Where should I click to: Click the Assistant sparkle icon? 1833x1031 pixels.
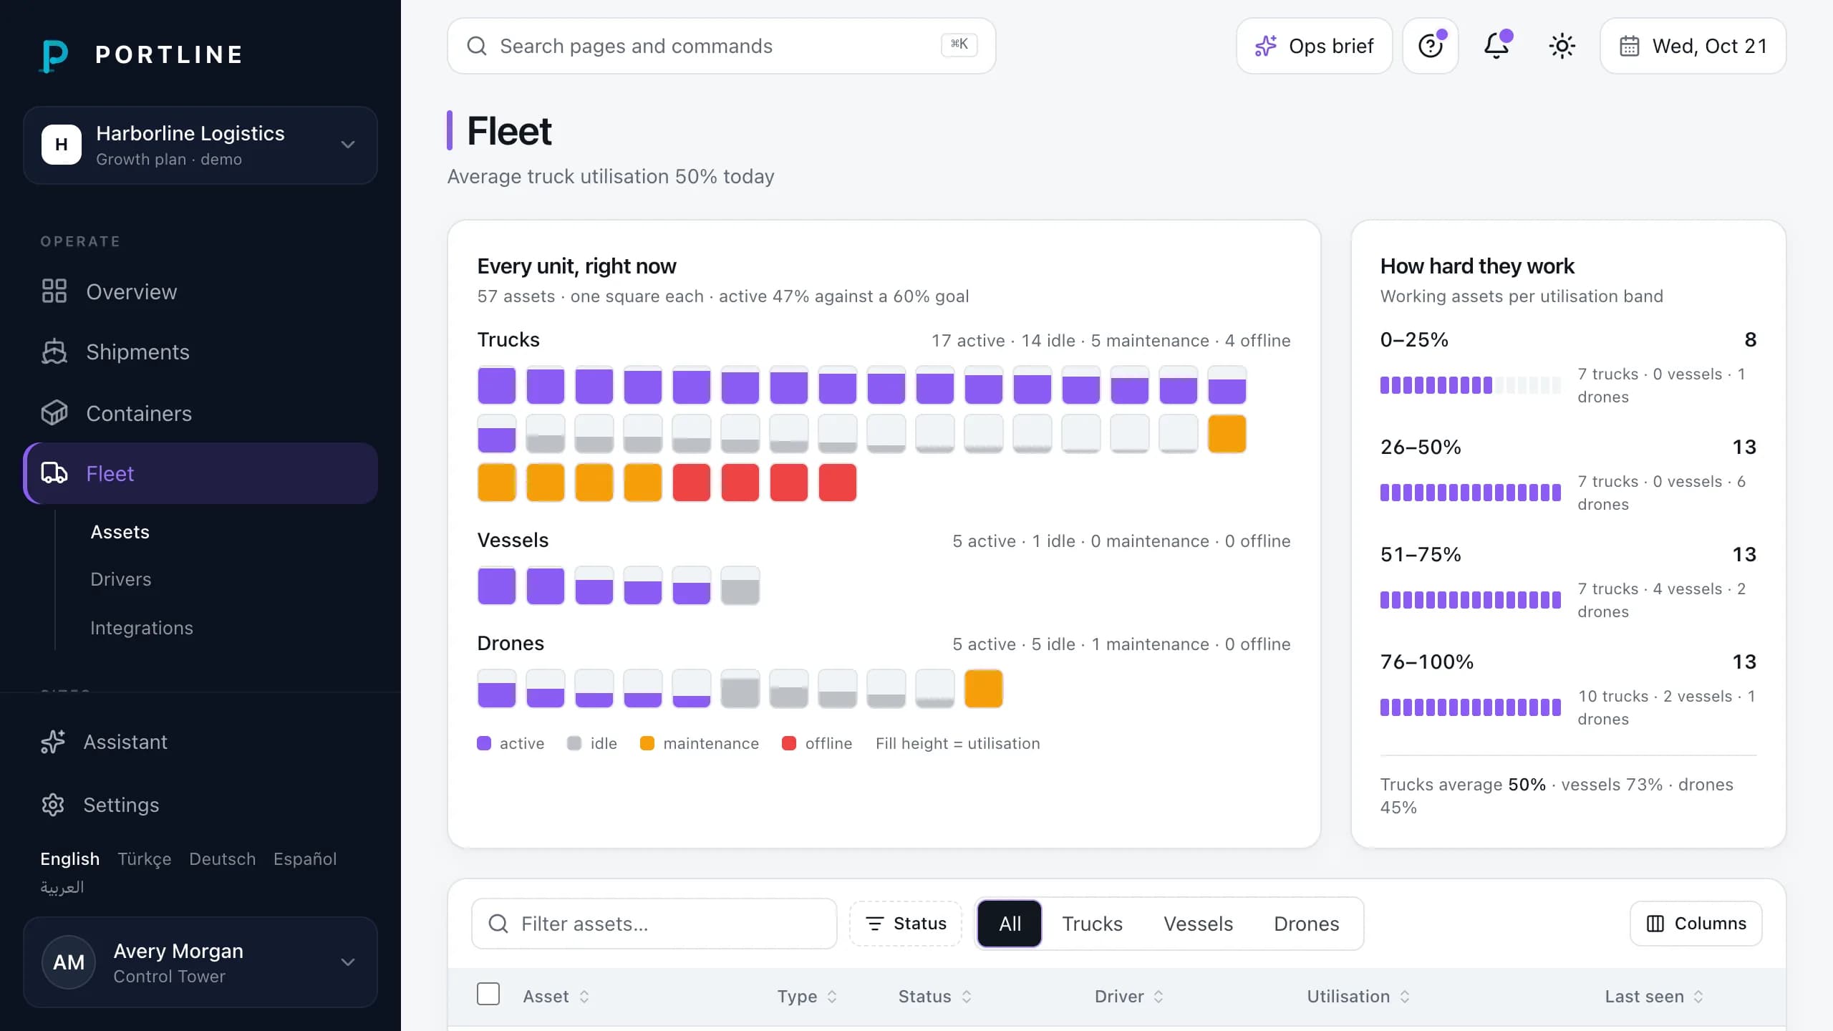click(53, 742)
